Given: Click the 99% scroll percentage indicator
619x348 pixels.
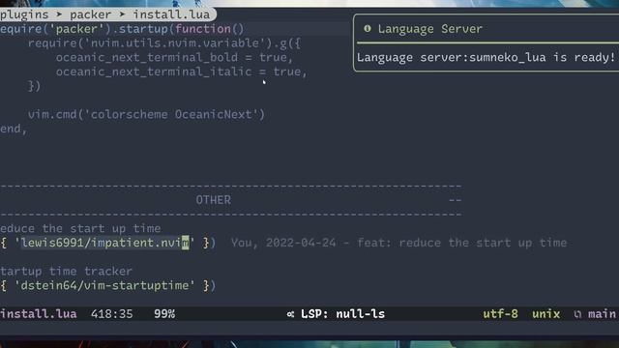Looking at the screenshot, I should pos(164,314).
